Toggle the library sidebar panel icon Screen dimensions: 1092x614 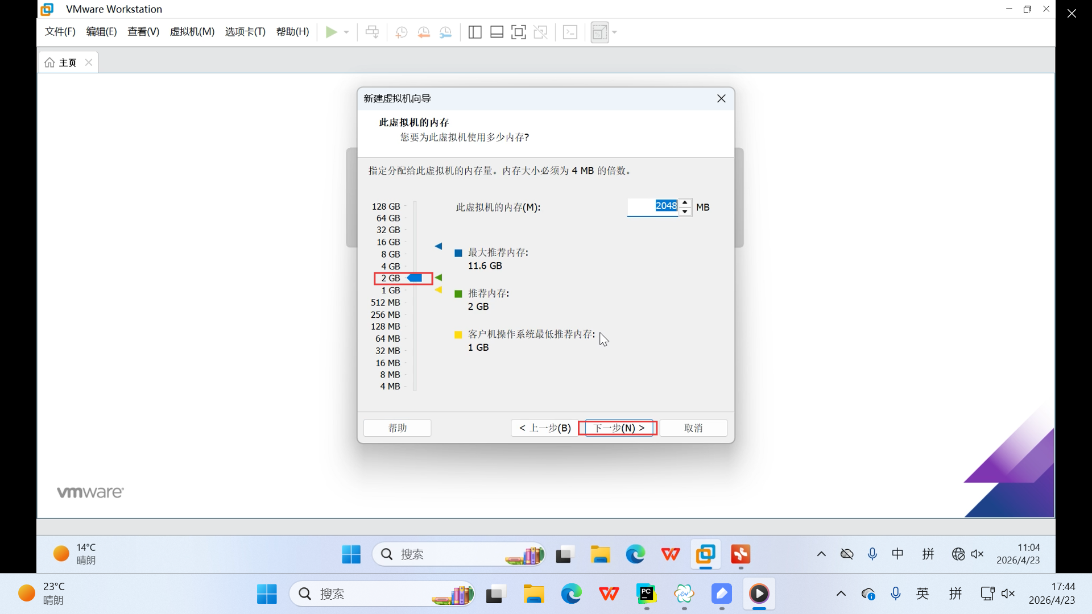point(475,32)
